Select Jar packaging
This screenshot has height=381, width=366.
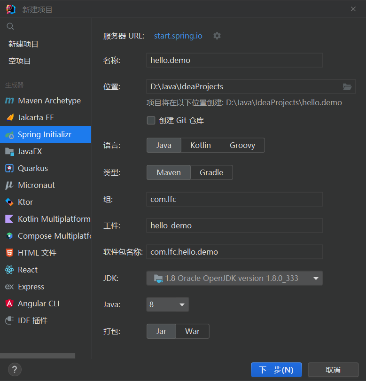click(x=161, y=331)
